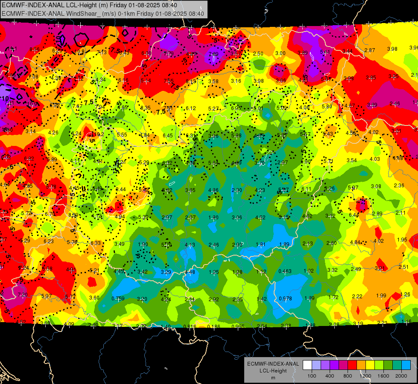This screenshot has width=418, height=384.
Task: Click the light lavender legend swatch
Action: tap(316, 365)
